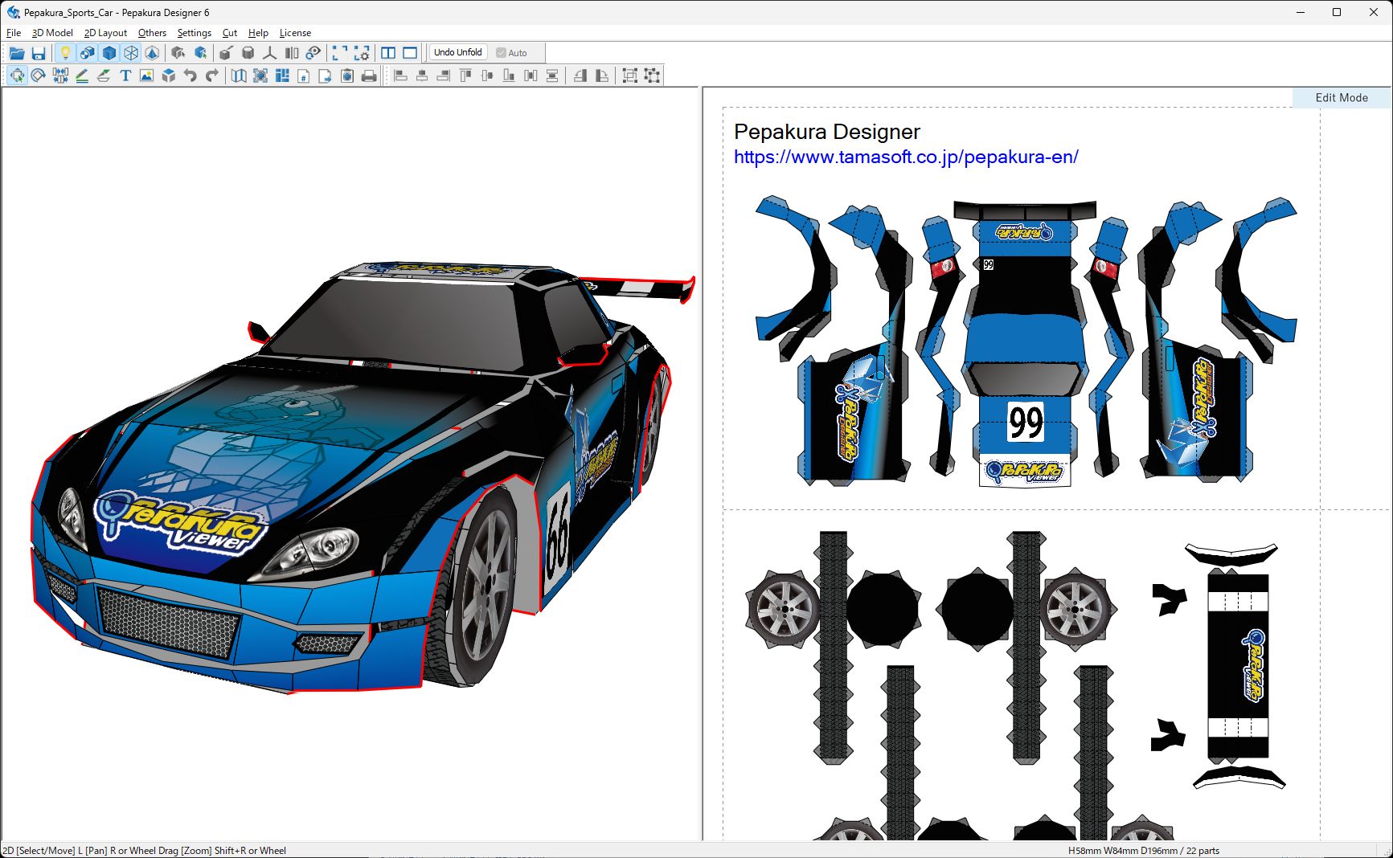Click the Undo Unfold button
The height and width of the screenshot is (858, 1393).
[x=458, y=52]
